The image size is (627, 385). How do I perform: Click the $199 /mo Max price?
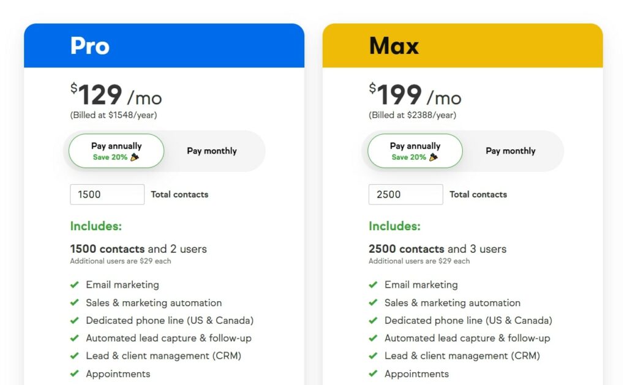(x=415, y=95)
